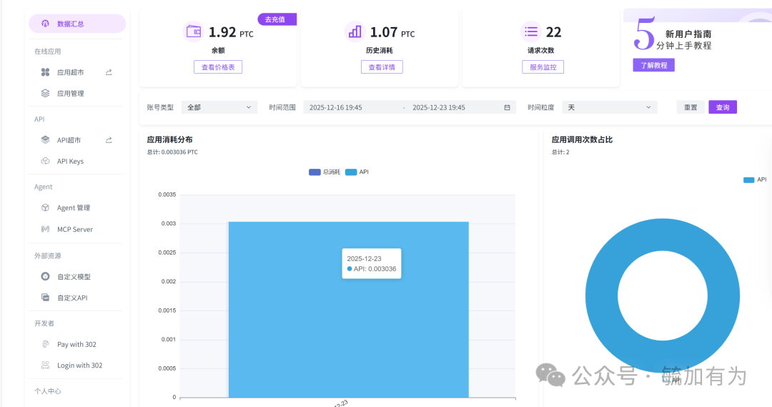Click the 数据汇总 dashboard icon
This screenshot has width=772, height=407.
(x=45, y=24)
